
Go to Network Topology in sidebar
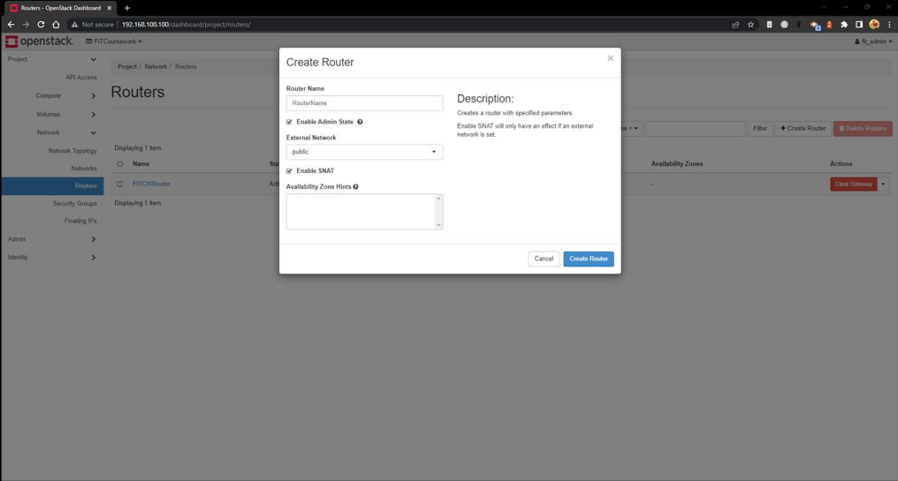(x=72, y=151)
